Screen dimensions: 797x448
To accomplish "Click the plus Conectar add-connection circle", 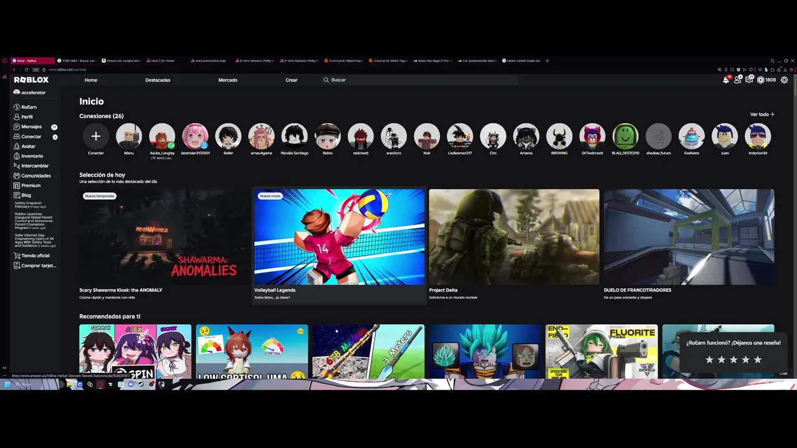I will (x=96, y=136).
